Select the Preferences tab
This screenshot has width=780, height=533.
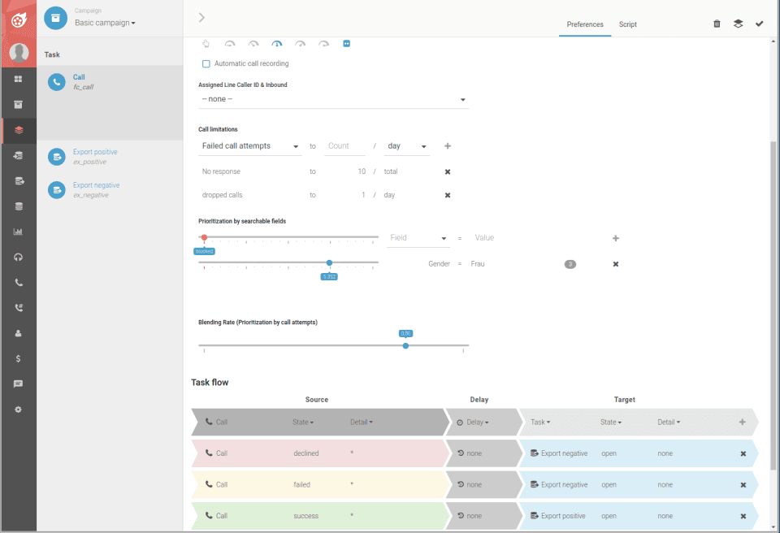585,24
